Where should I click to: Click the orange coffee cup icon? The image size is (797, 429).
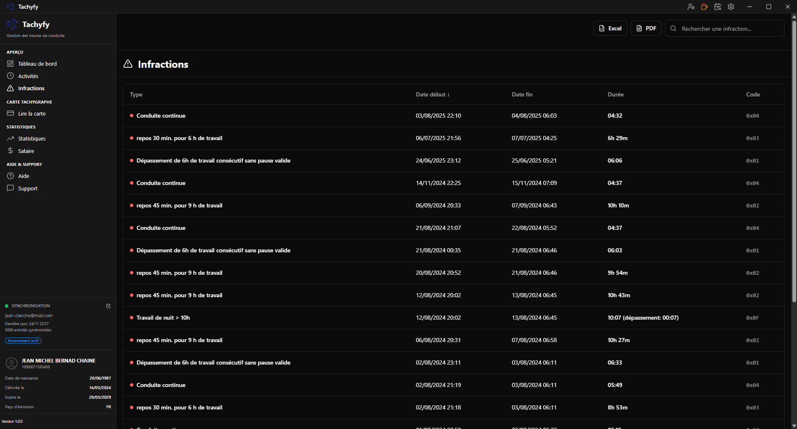[704, 7]
